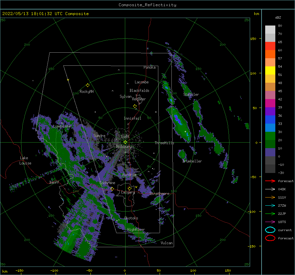Pick the 54 dBZ yellow swatch
Viewport: 295px width, 275px height.
coord(270,70)
